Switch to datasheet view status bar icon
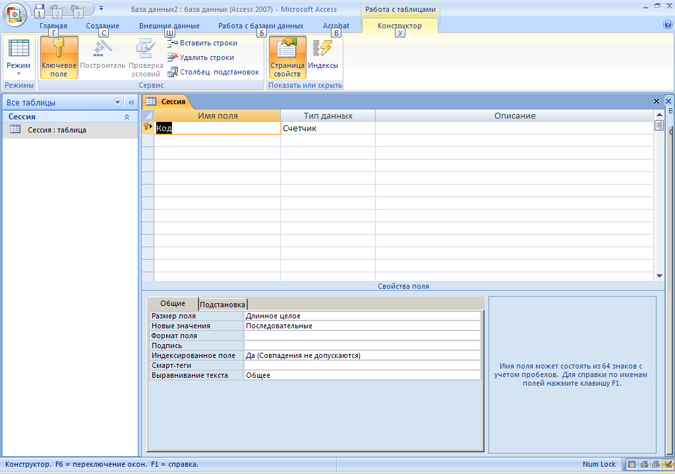Screen dimensions: 675x474 pyautogui.click(x=631, y=465)
